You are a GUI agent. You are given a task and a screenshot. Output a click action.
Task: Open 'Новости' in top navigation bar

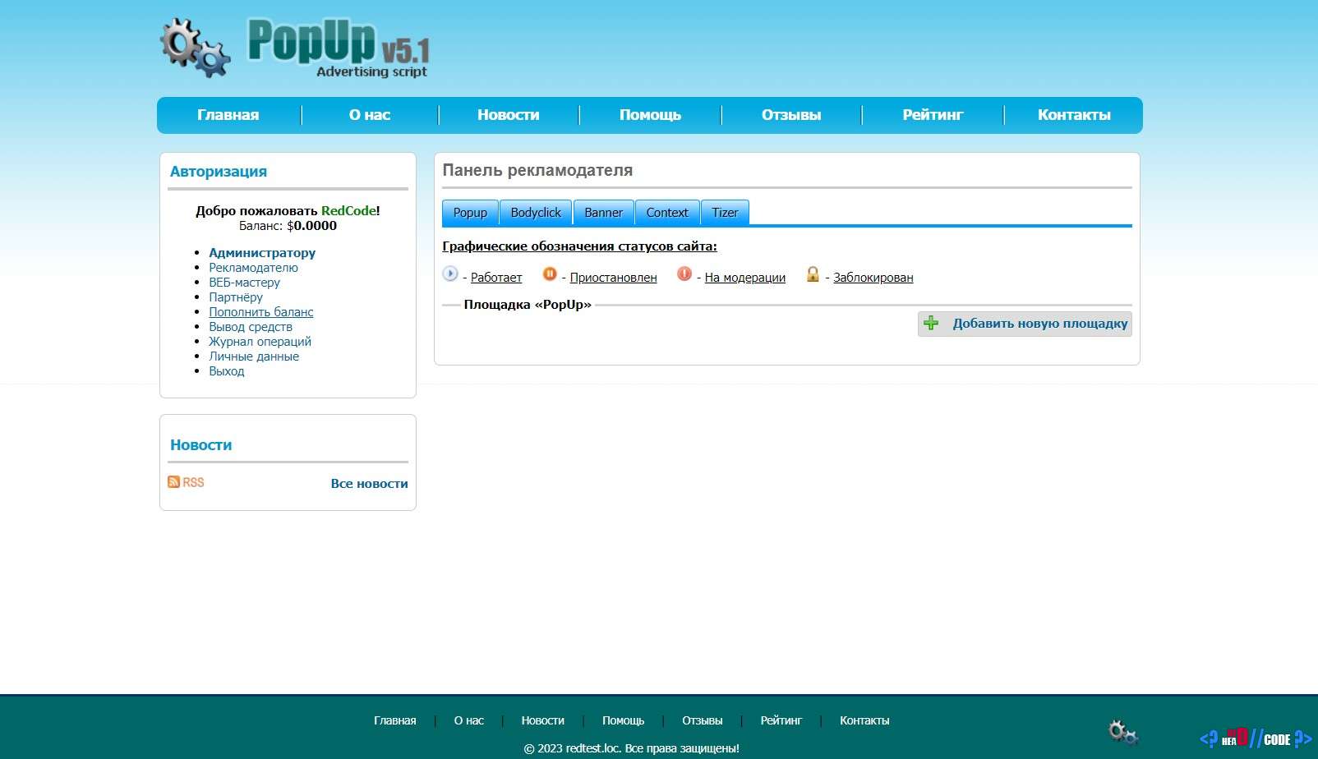click(509, 115)
